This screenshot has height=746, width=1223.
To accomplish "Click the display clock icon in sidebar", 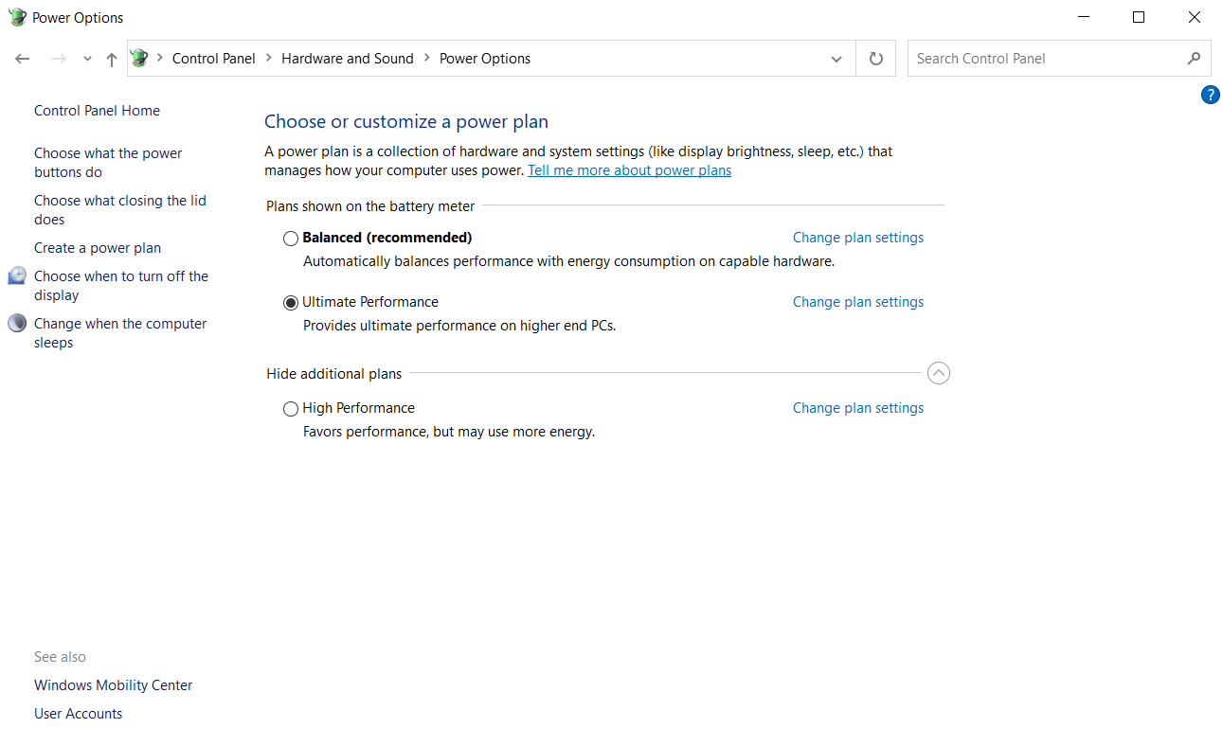I will click(18, 275).
